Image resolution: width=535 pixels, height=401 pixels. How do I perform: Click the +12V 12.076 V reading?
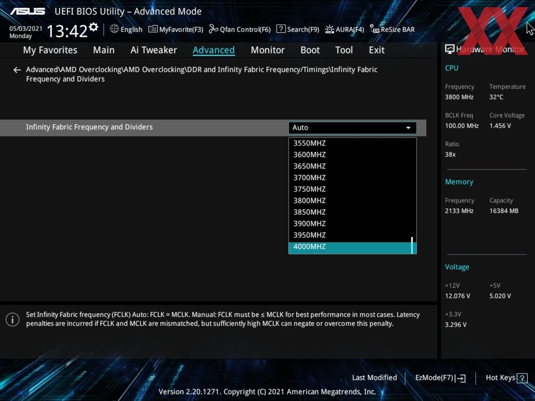(458, 296)
